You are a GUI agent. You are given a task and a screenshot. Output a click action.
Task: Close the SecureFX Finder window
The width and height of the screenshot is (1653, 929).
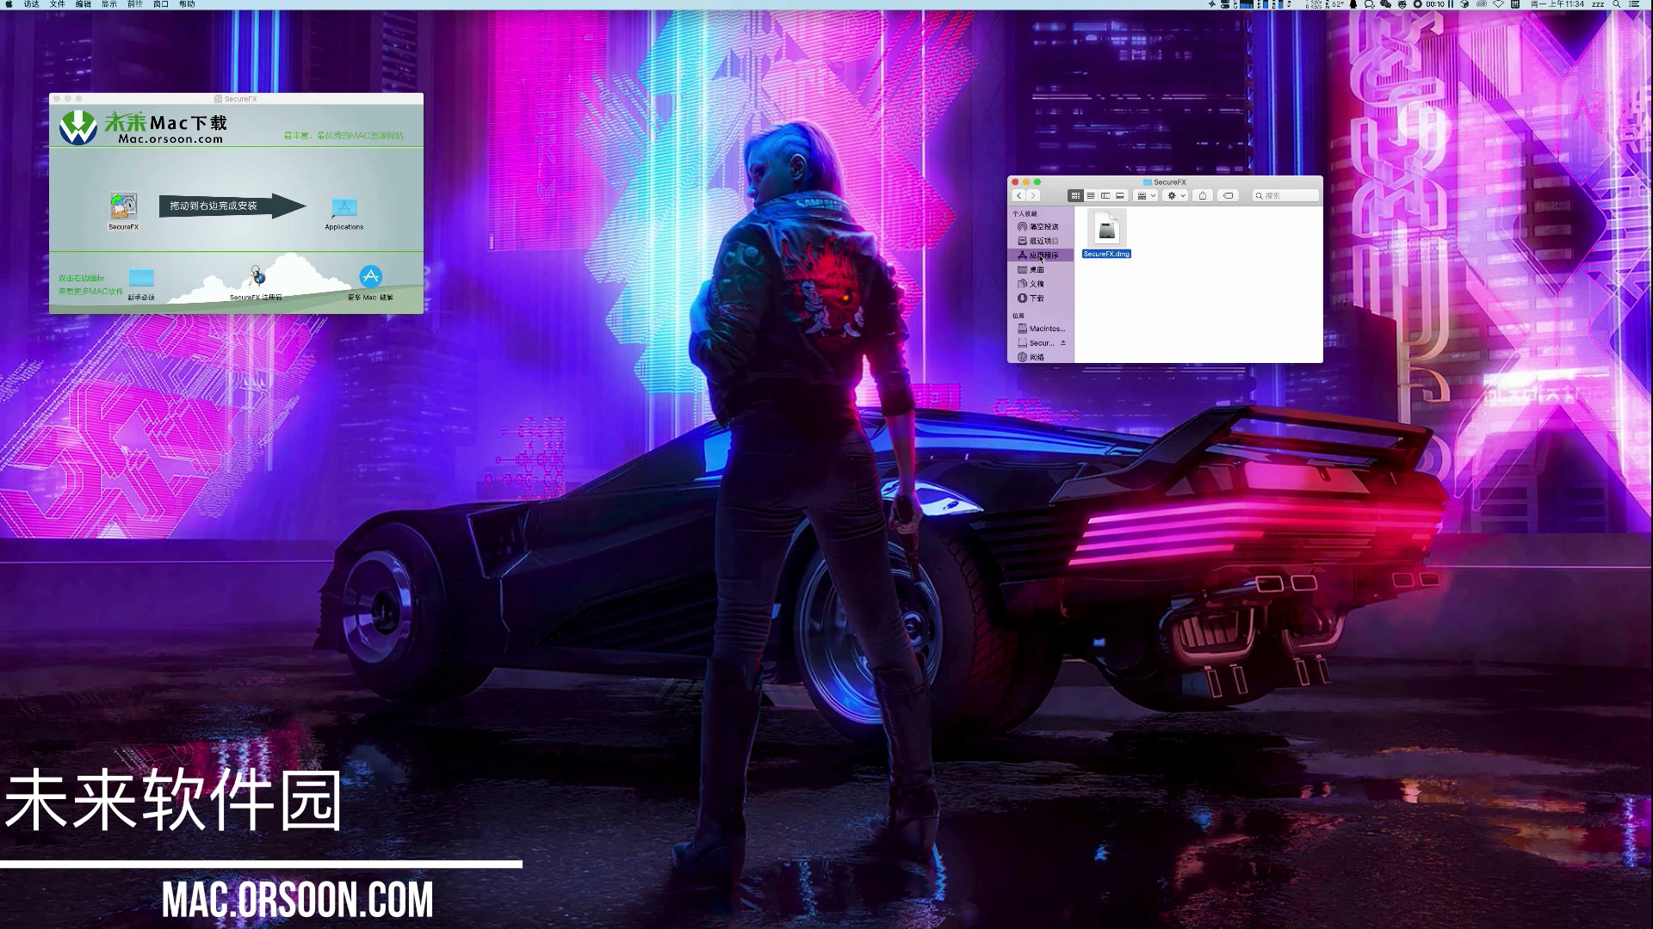click(x=1015, y=181)
